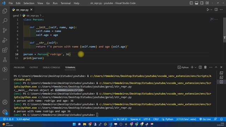Image resolution: width=226 pixels, height=127 pixels.
Task: Split the terminal
Action: [200, 67]
